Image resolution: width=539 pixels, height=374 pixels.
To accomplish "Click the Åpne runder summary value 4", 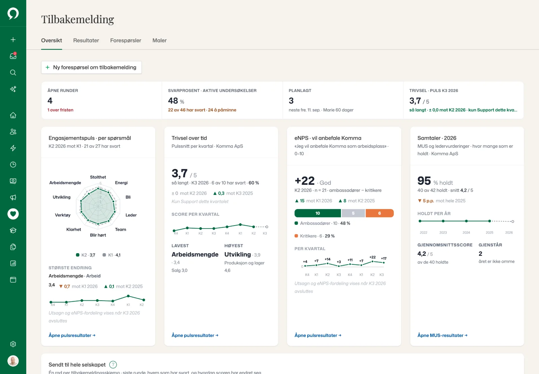I will [x=50, y=101].
